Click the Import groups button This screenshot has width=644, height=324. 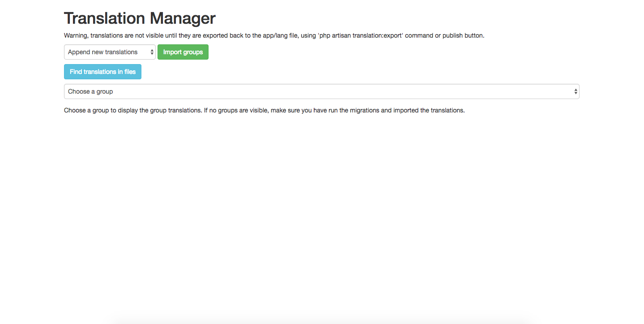(x=183, y=52)
